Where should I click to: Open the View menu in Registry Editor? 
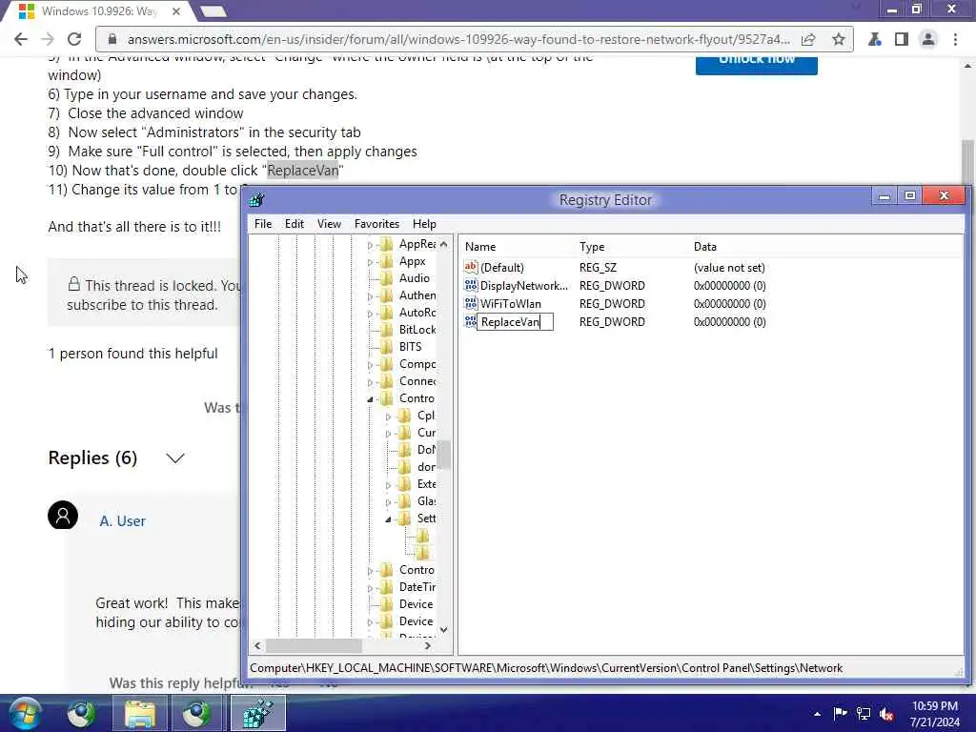click(x=329, y=223)
